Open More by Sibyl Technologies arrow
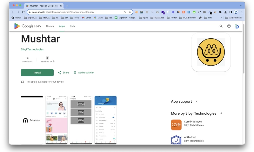Screen dimensions: 254x152 tap(221, 113)
